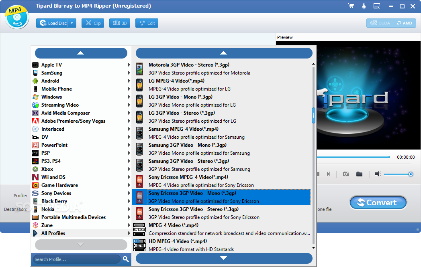This screenshot has width=421, height=267.
Task: Select the Streaming Video globe icon
Action: point(35,105)
